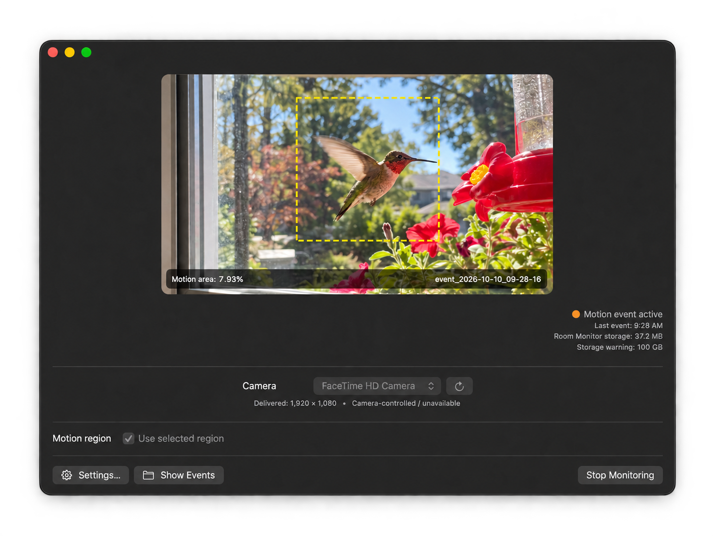Click the camera preview's yellow dashed motion region
This screenshot has width=715, height=536.
pyautogui.click(x=367, y=169)
